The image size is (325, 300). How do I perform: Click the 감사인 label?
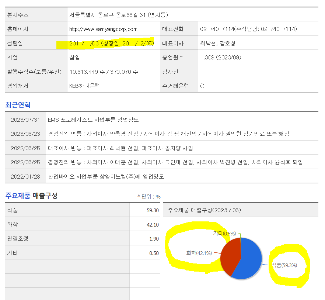pos(170,72)
